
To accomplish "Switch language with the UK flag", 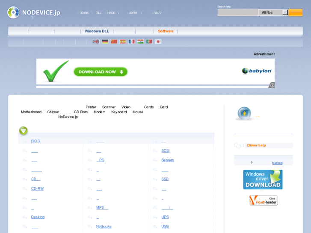I will (x=96, y=41).
